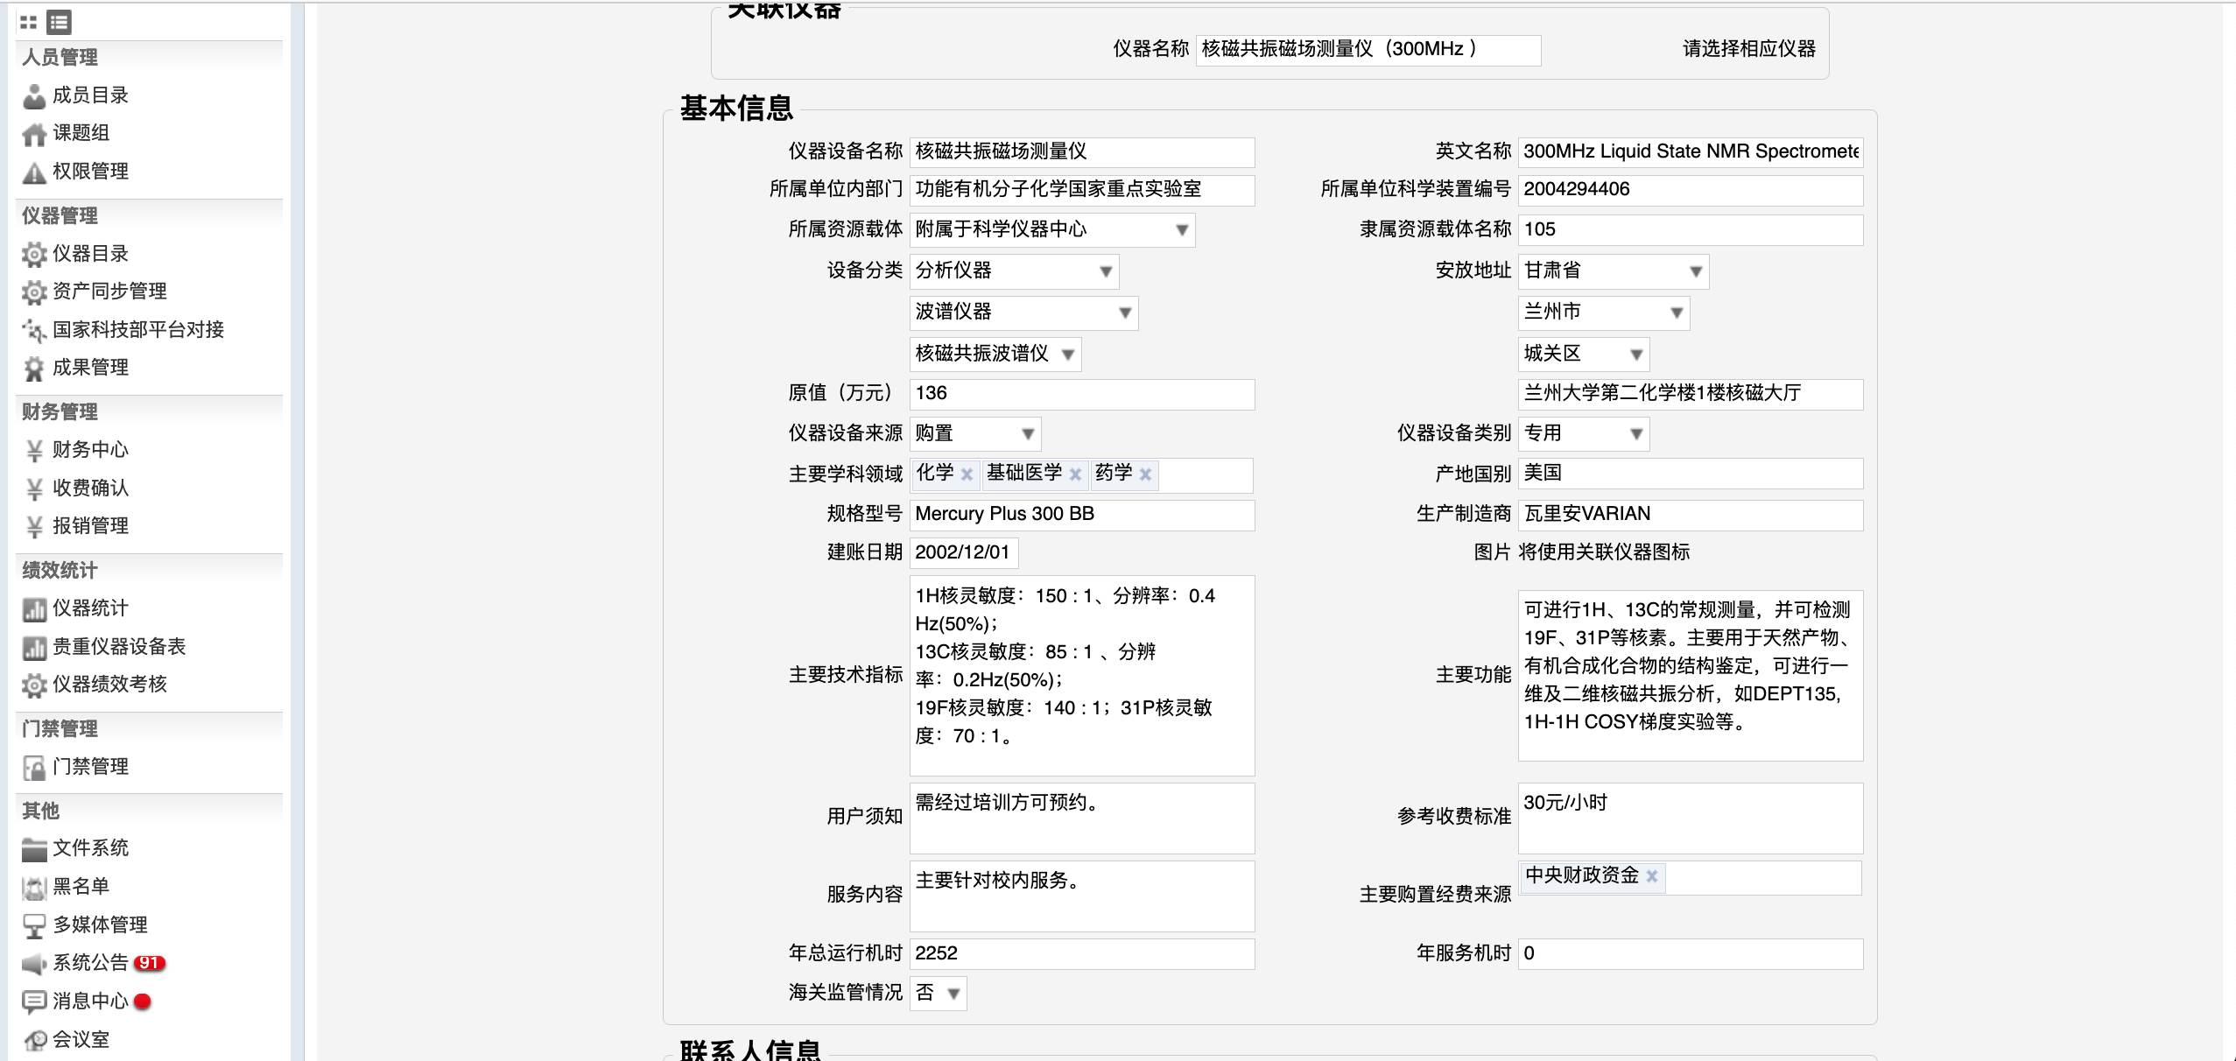The width and height of the screenshot is (2236, 1061).
Task: Click gear icon next to 仪器目录
Action: click(34, 254)
